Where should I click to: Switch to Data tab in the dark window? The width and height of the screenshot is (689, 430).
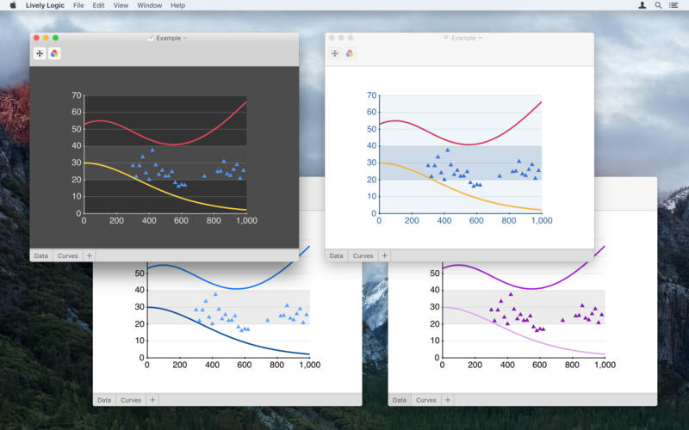click(x=40, y=255)
